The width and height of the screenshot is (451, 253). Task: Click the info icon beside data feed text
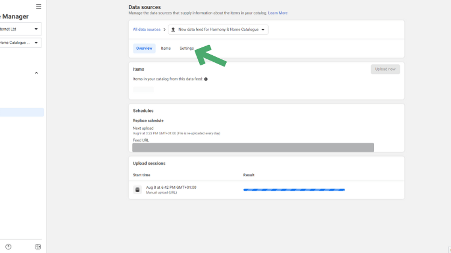click(x=206, y=79)
